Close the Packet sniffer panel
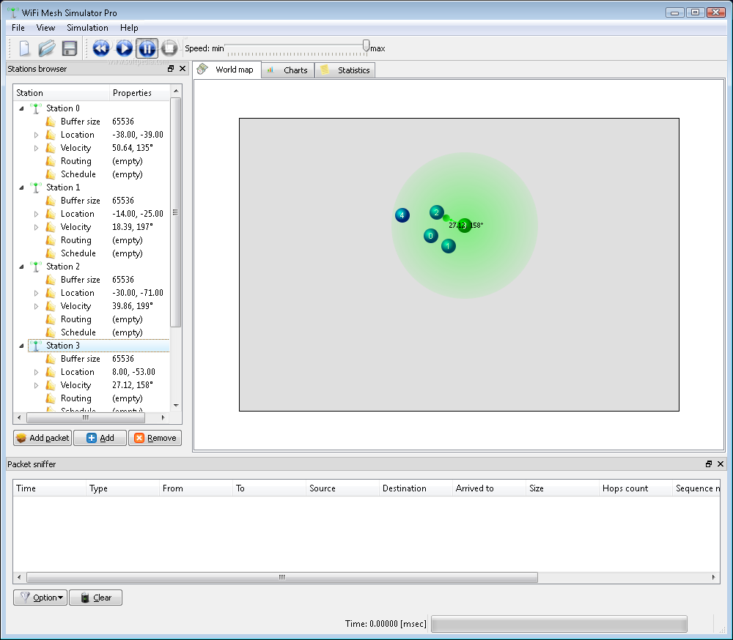Screen dimensions: 733x640 (x=721, y=464)
